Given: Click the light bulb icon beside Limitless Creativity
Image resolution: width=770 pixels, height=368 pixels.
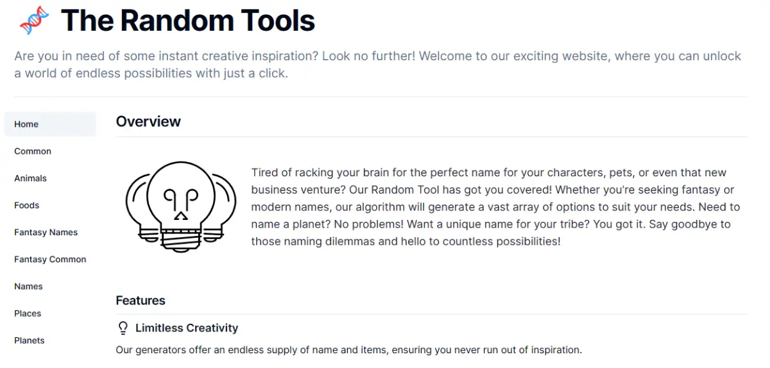Looking at the screenshot, I should (x=123, y=328).
